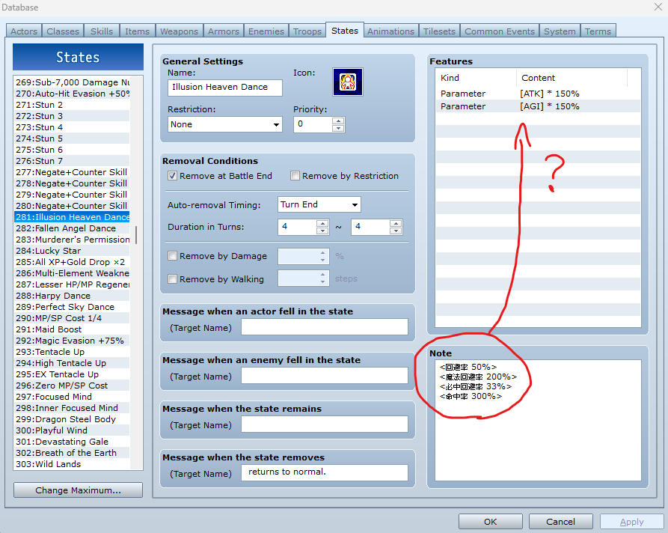Click the actor fell message field
The width and height of the screenshot is (668, 533).
pyautogui.click(x=325, y=327)
